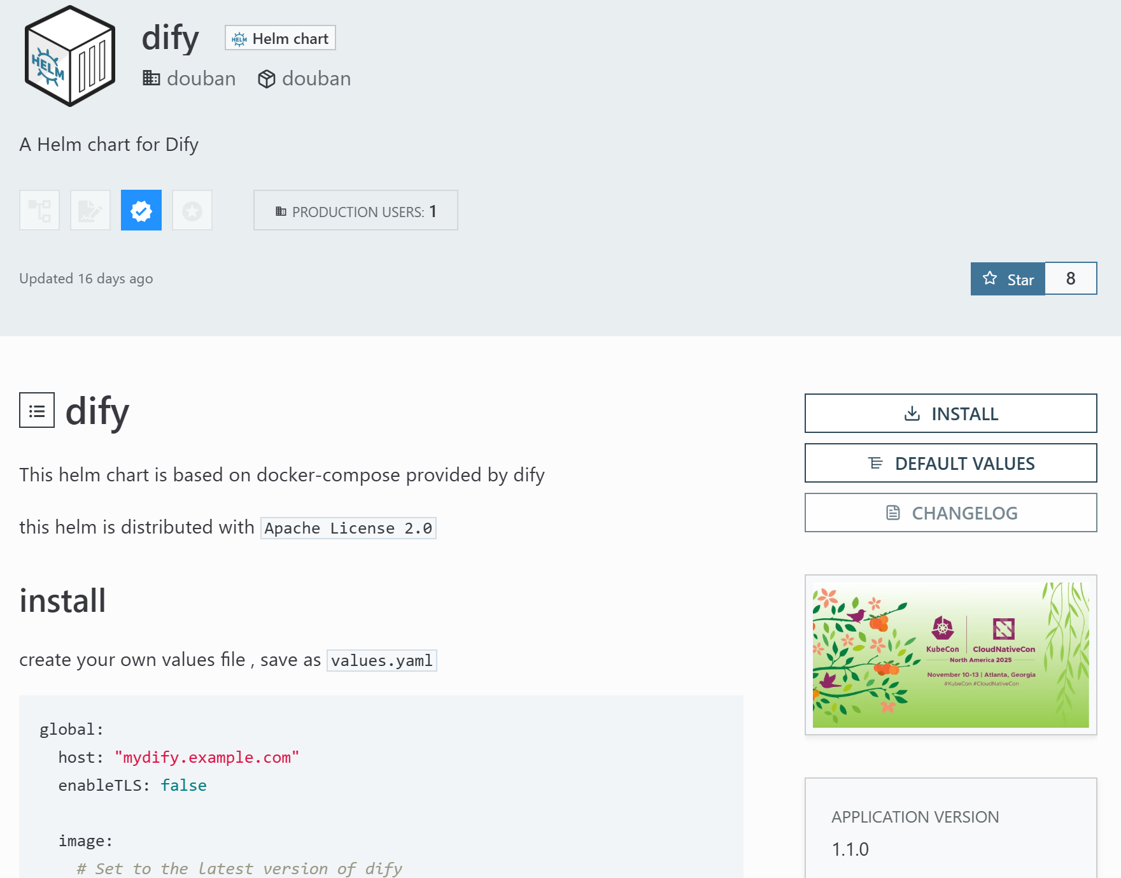Click the 'enableTLS: false' line

(x=132, y=786)
